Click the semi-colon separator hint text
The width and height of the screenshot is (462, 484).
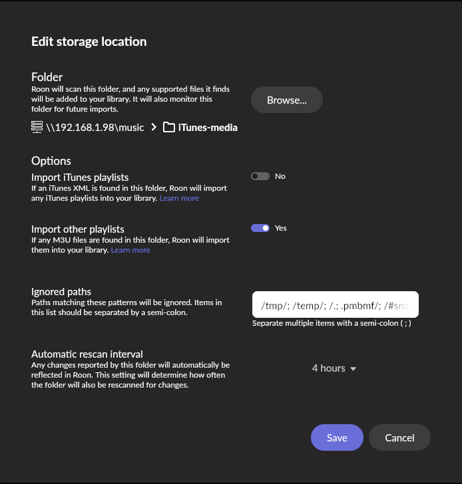(332, 324)
